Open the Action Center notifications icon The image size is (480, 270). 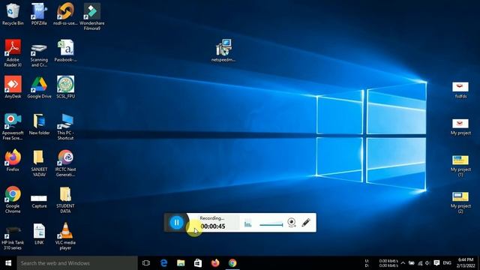436,263
